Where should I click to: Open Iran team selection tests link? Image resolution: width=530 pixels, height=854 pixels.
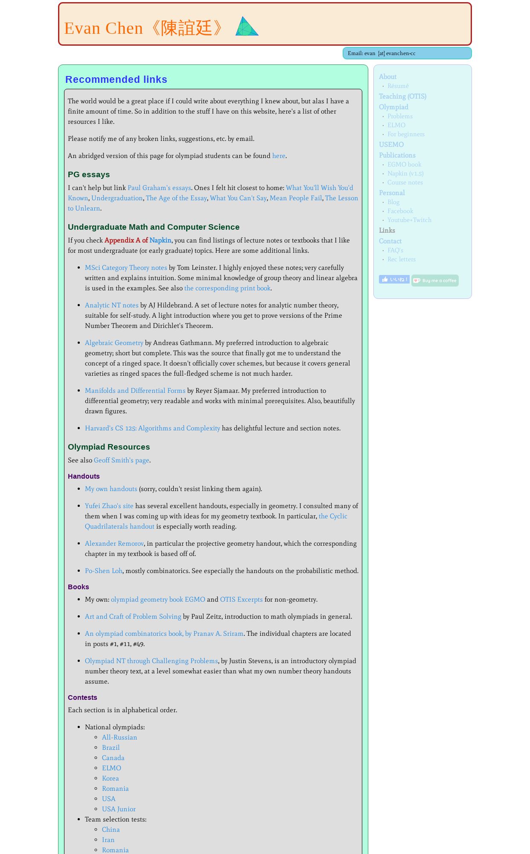(x=108, y=840)
